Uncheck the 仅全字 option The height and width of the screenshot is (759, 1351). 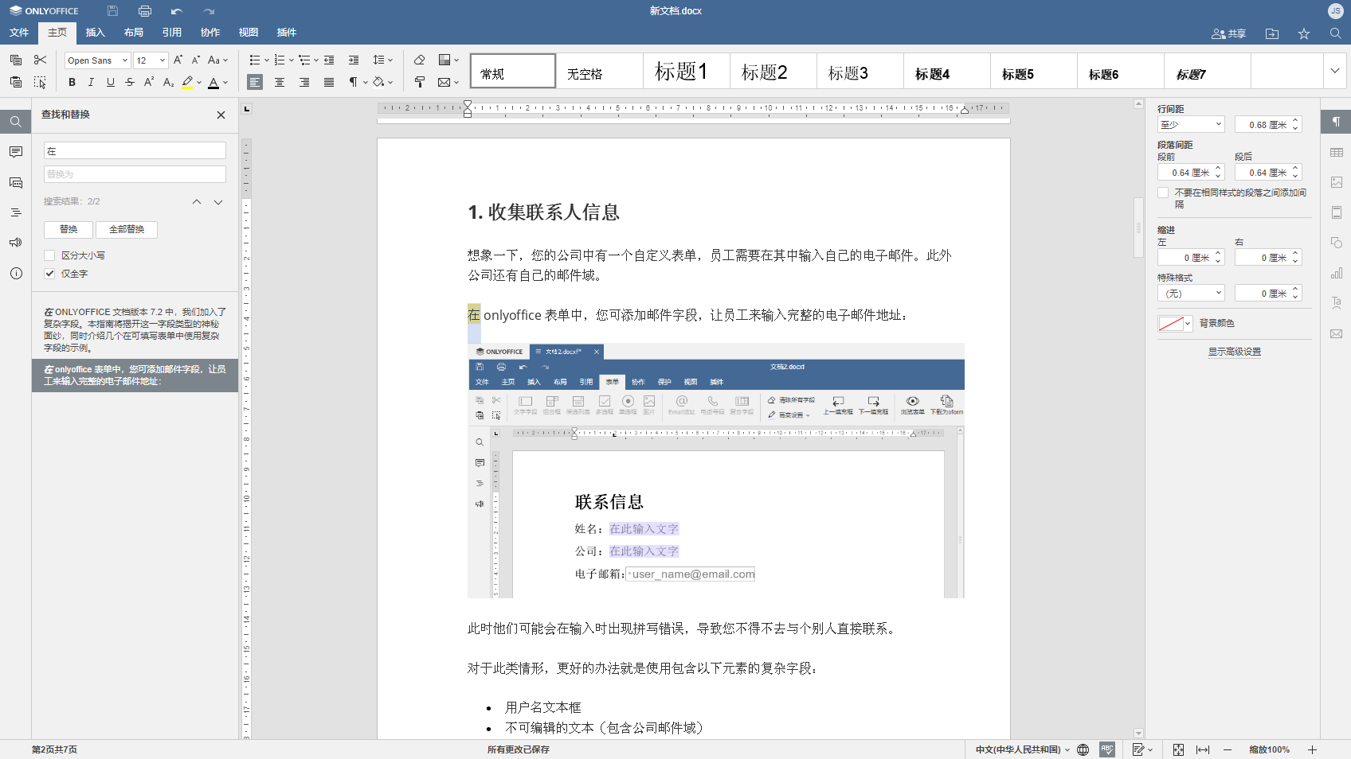(x=49, y=274)
